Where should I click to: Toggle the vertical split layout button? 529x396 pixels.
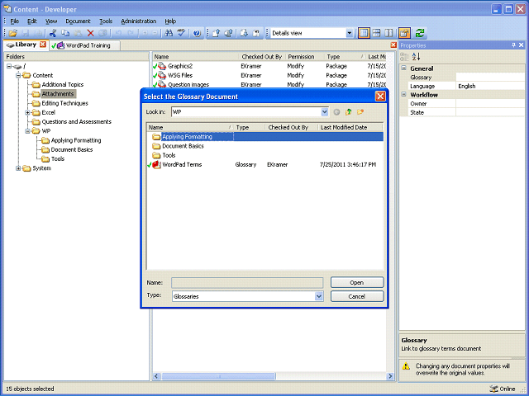point(388,33)
